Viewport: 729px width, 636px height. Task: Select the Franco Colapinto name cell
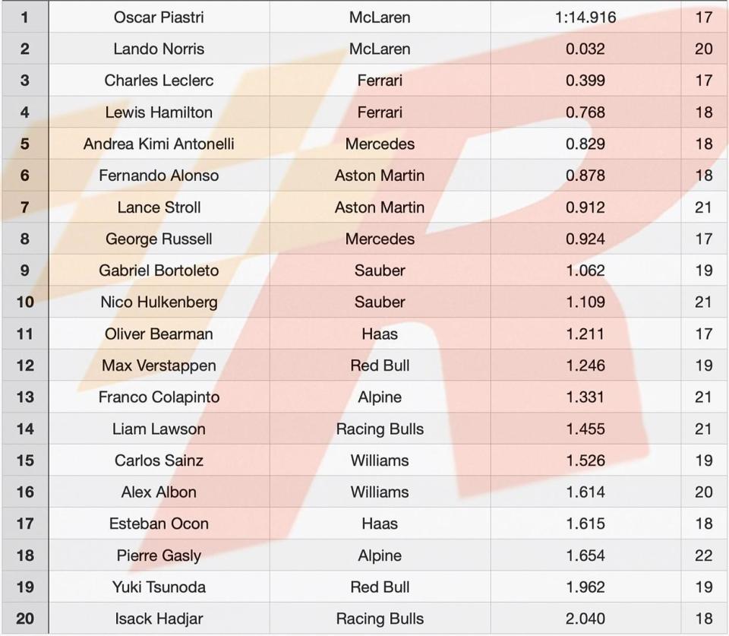(159, 397)
